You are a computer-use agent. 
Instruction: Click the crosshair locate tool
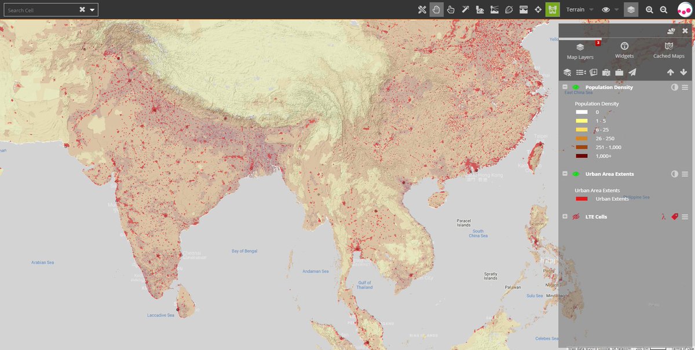click(538, 10)
